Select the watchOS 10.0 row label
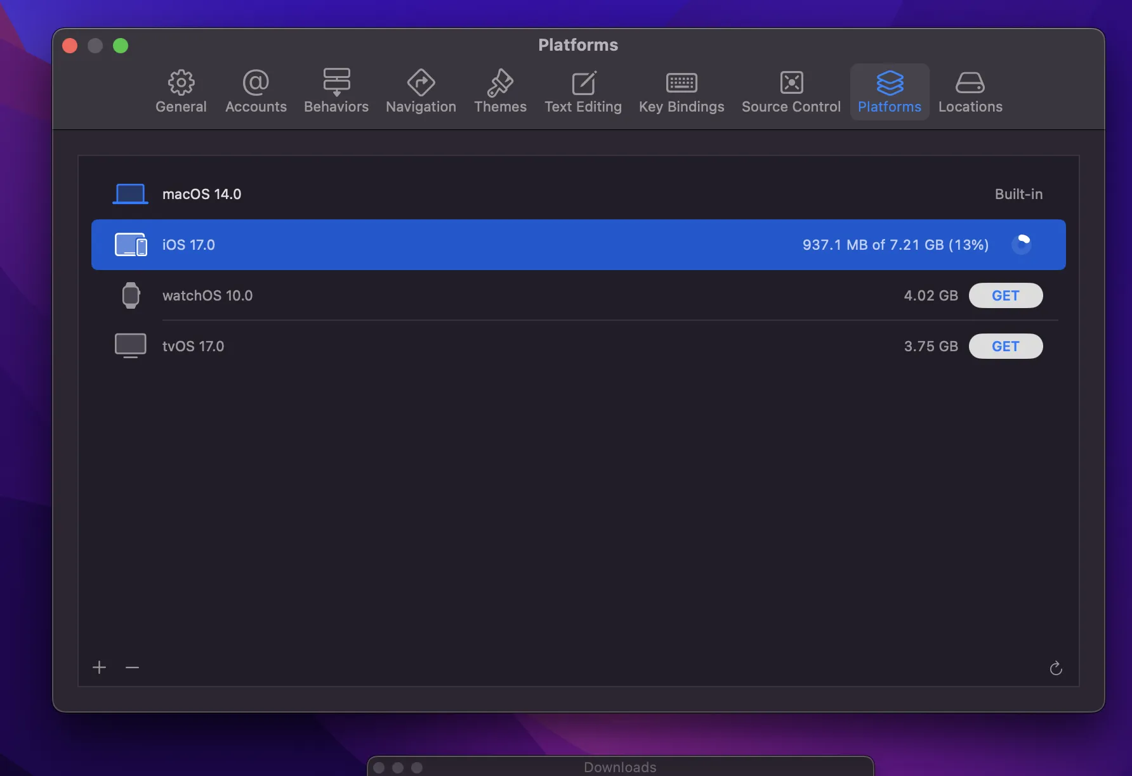Image resolution: width=1132 pixels, height=776 pixels. [x=207, y=295]
